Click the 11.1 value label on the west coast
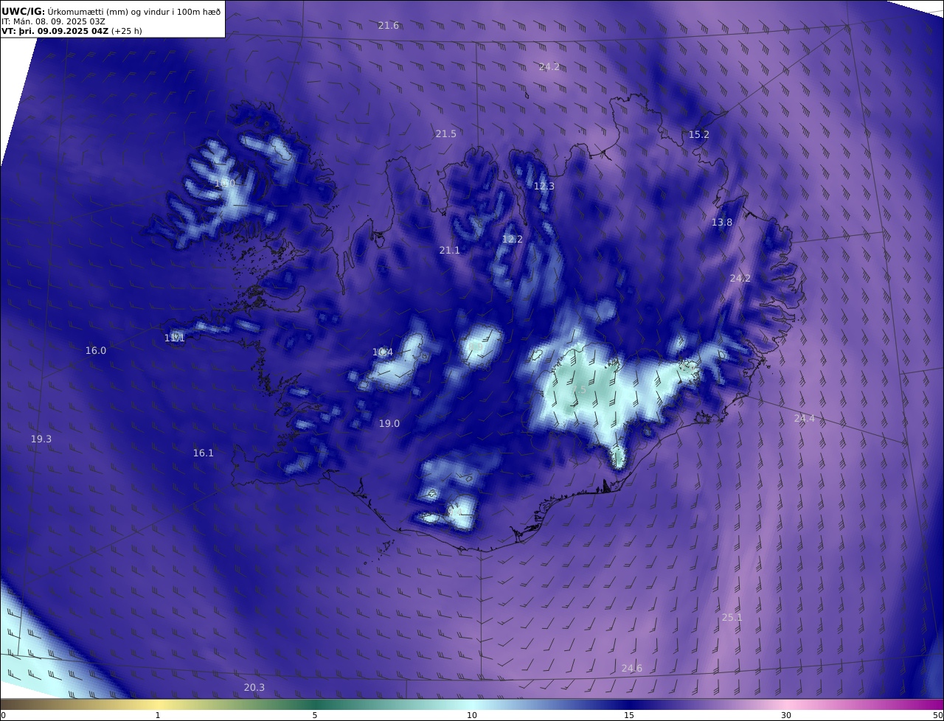This screenshot has height=721, width=944. 174,338
